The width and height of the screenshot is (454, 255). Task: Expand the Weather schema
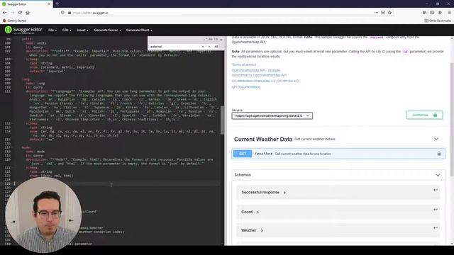coord(252,230)
